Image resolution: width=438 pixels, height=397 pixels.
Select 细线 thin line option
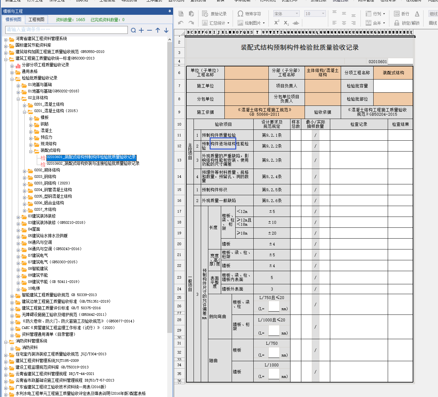tap(433, 14)
